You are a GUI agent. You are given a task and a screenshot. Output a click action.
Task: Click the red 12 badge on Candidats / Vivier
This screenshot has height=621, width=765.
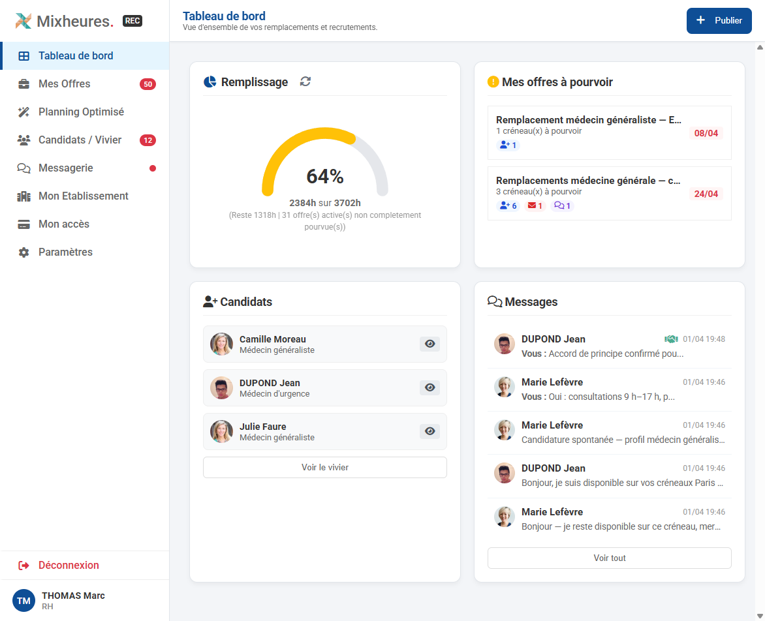pyautogui.click(x=148, y=140)
